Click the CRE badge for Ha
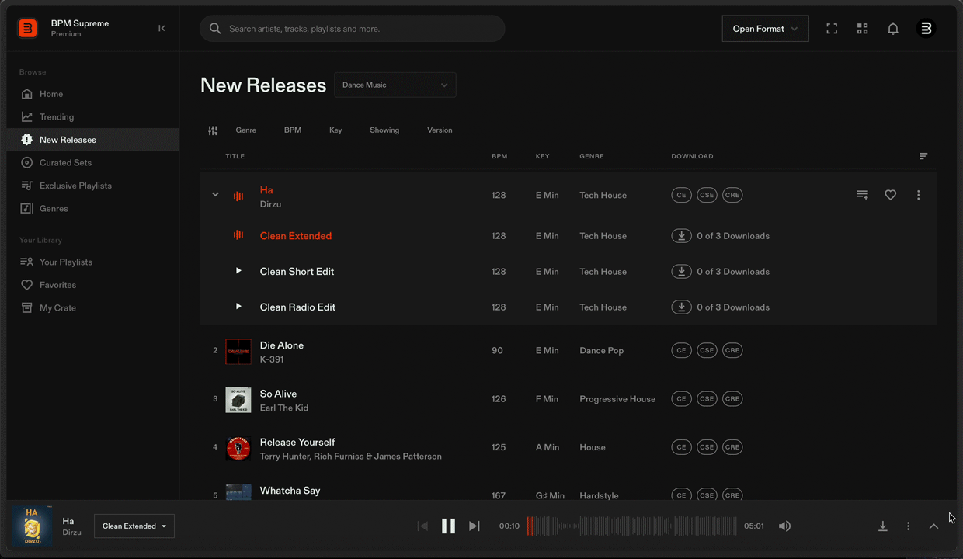 click(732, 195)
